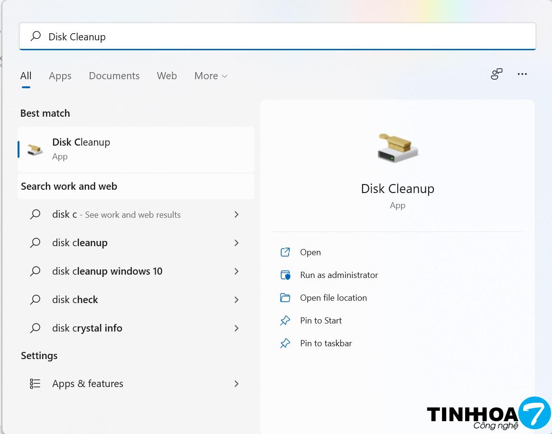552x434 pixels.
Task: Expand the 'disk cleanup windows 10' suggestion arrow
Action: click(236, 271)
